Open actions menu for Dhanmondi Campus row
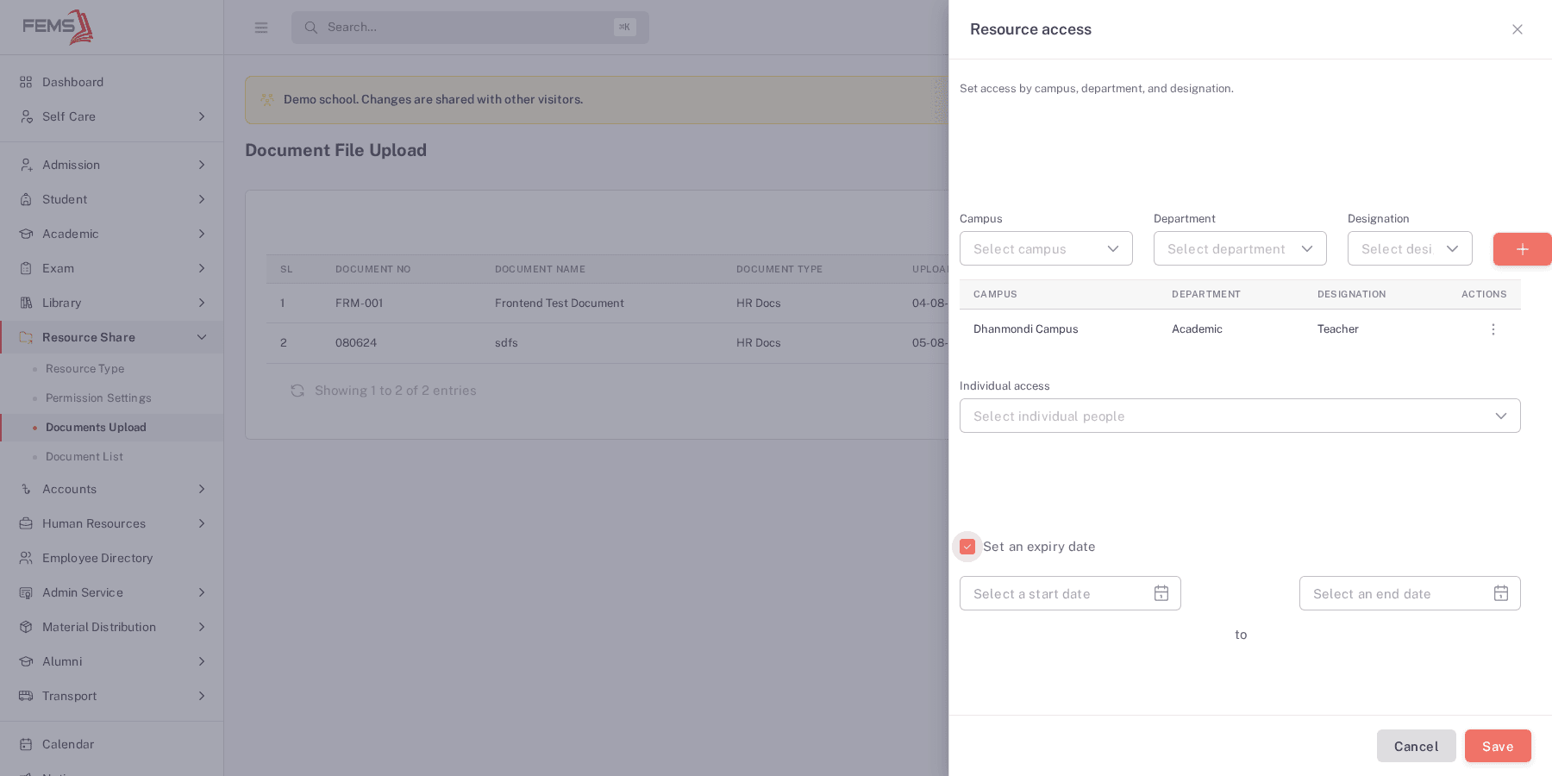1552x776 pixels. (x=1493, y=329)
